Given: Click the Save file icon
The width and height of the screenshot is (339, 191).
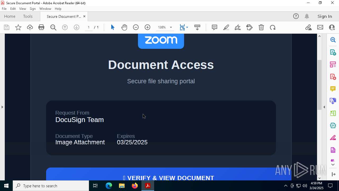Looking at the screenshot, I should [x=7, y=27].
